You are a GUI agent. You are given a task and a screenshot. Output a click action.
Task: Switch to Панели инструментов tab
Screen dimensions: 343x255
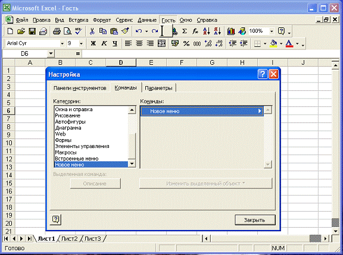click(80, 88)
